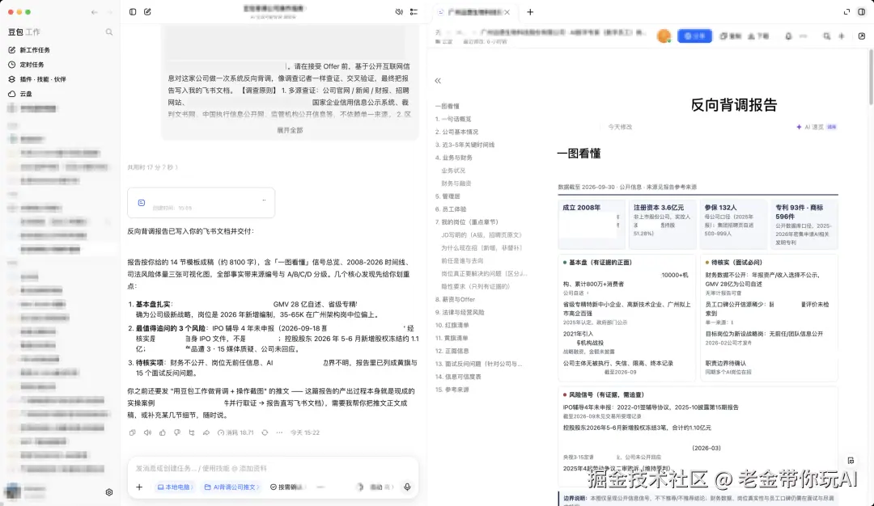
Task: Click the muted speaker icon in the chat header
Action: pyautogui.click(x=399, y=11)
